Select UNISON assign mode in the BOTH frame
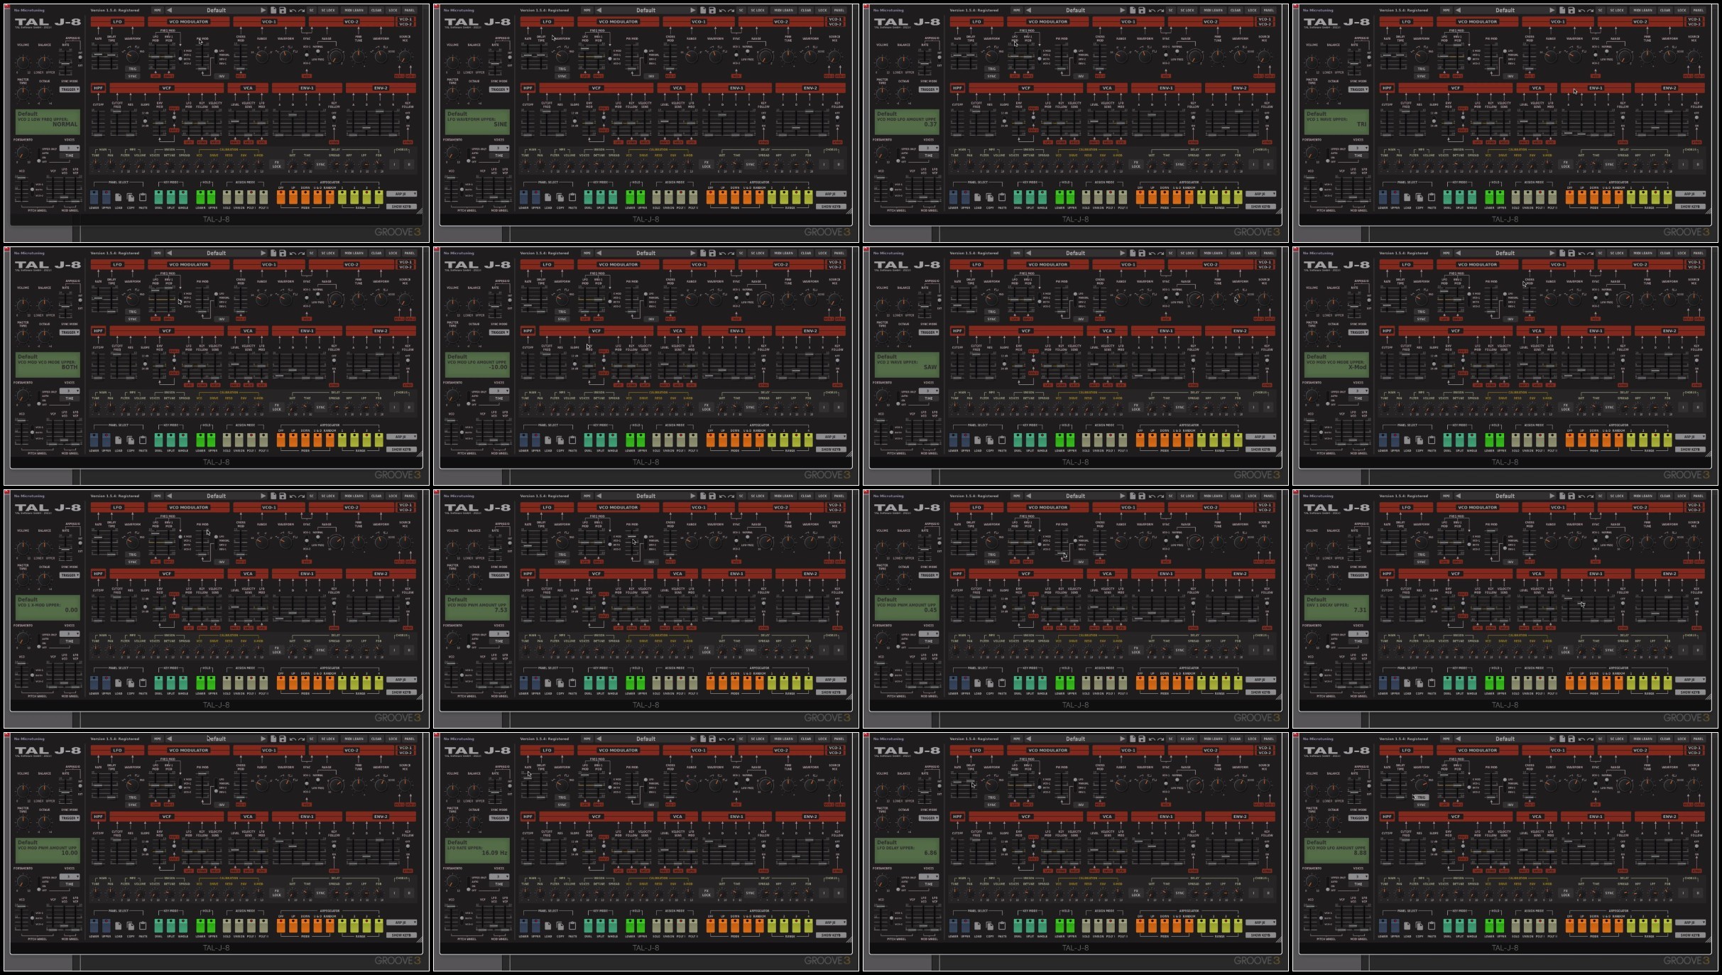This screenshot has width=1722, height=975. [239, 440]
